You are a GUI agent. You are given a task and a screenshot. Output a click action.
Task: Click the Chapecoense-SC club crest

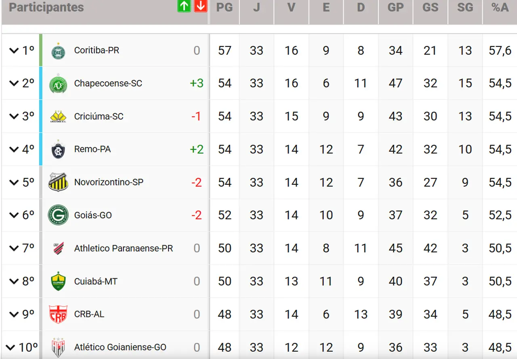[58, 84]
